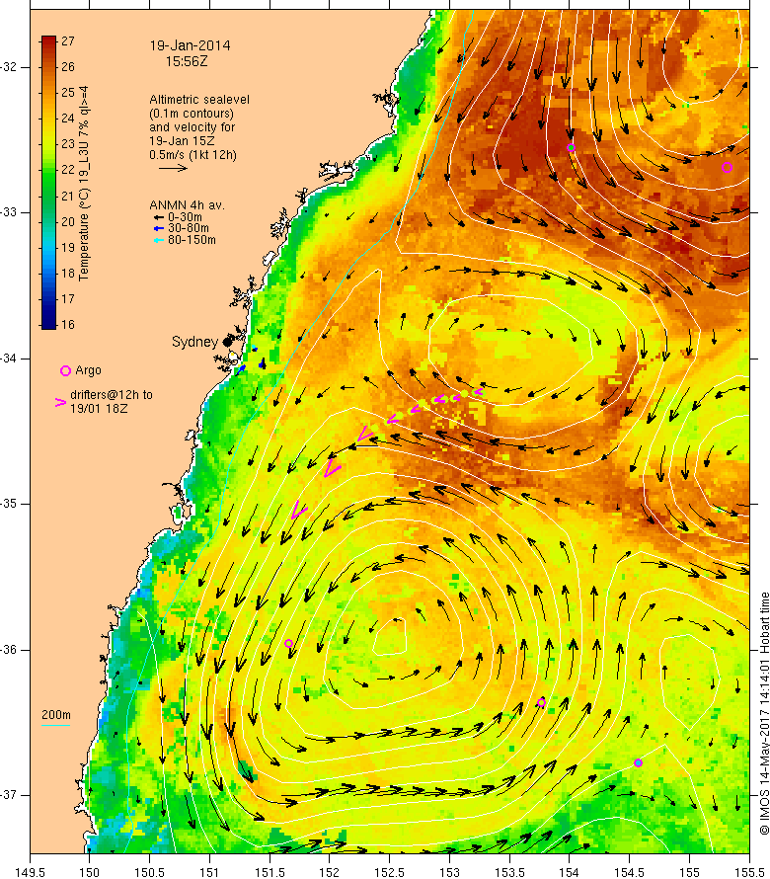Click the Argo float near 155.3E 32.7S
This screenshot has height=879, width=770.
pos(727,167)
